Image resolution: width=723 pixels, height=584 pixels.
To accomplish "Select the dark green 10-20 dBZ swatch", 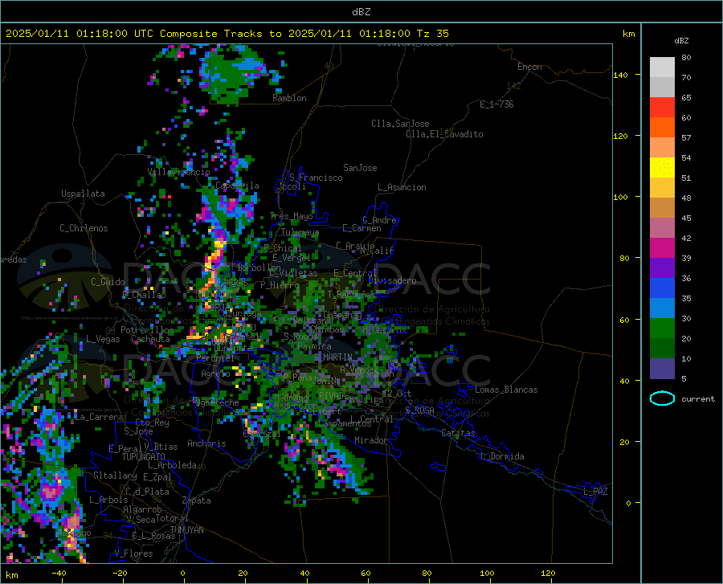I will click(x=662, y=349).
